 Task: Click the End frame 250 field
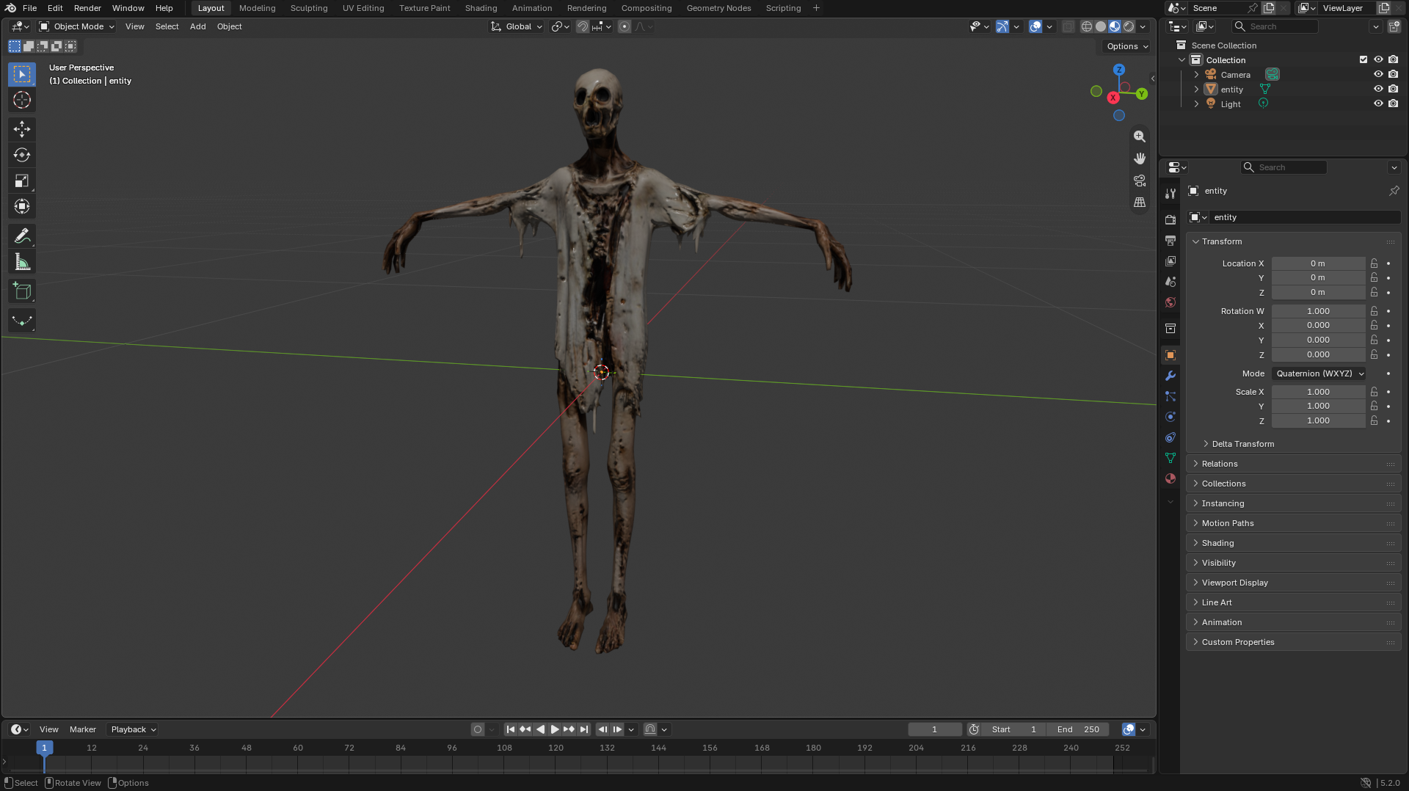[x=1079, y=729]
